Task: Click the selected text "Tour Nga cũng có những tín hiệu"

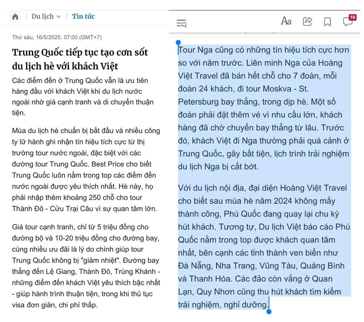Action: (248, 50)
